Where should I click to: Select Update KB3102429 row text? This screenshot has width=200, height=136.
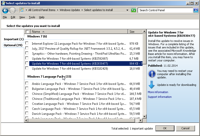70,69
